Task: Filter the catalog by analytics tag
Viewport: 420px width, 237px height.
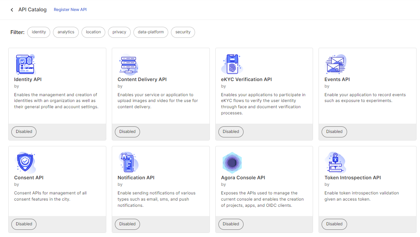Action: click(x=66, y=32)
